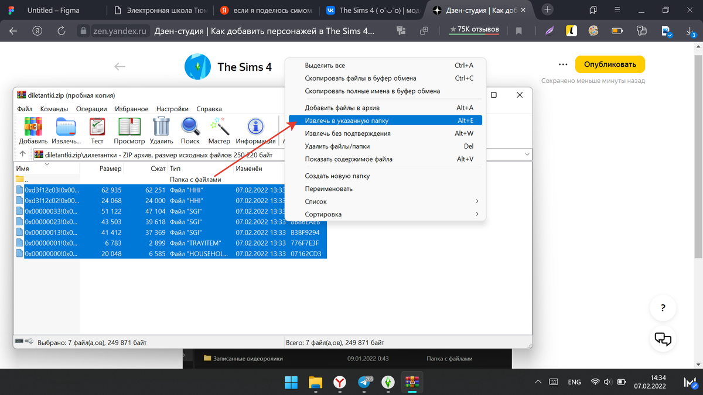Open the browser downloads icon

pyautogui.click(x=689, y=31)
